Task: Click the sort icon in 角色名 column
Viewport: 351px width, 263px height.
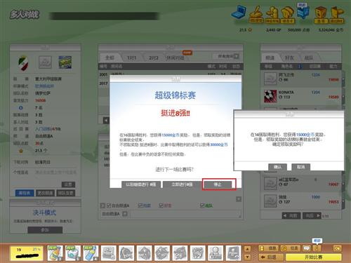Action: pos(299,67)
